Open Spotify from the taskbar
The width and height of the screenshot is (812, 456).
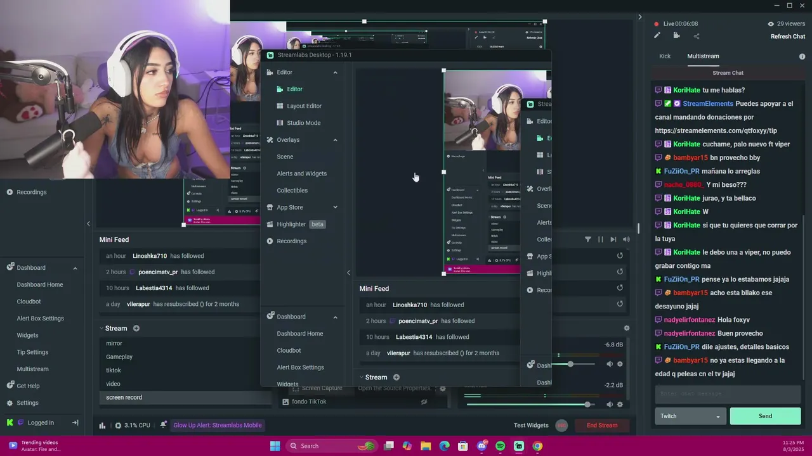click(500, 446)
